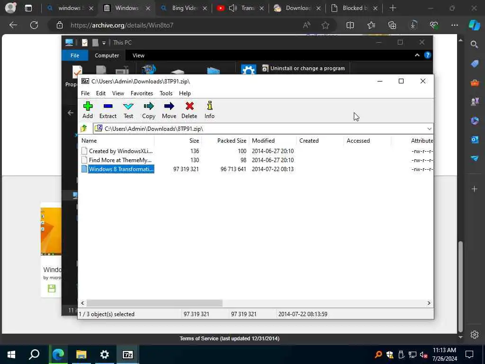485x364 pixels.
Task: Open a new browser tab
Action: click(393, 8)
